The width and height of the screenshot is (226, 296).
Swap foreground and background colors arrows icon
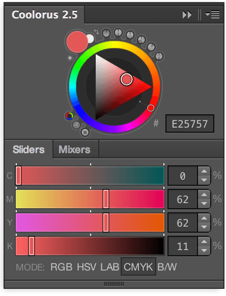coord(96,32)
